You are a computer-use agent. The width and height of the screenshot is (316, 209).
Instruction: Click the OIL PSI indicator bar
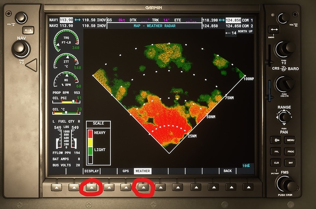66,102
